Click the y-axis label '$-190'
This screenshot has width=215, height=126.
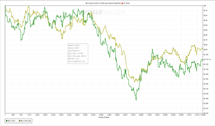pos(206,99)
